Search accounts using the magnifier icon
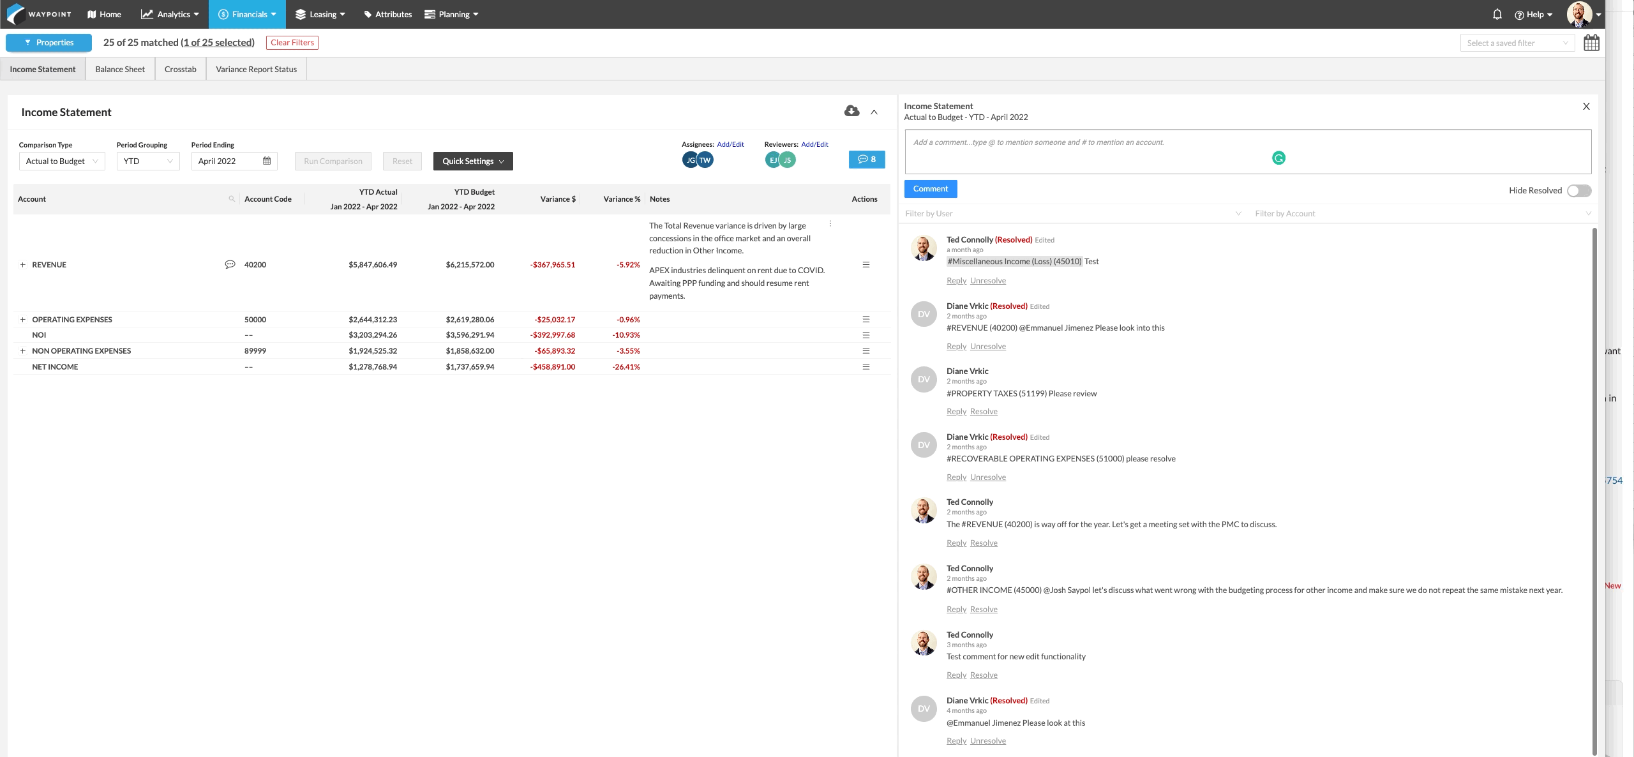This screenshot has height=757, width=1634. click(232, 199)
